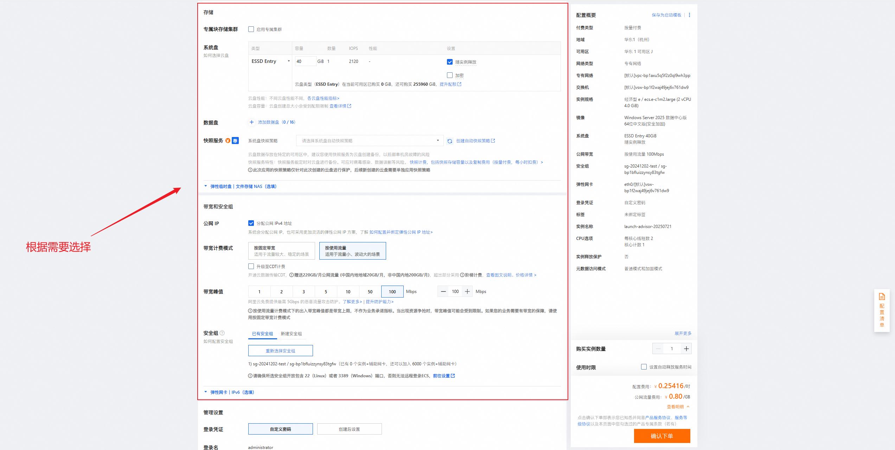This screenshot has height=450, width=895.
Task: Click the orange confirm order button
Action: click(661, 436)
